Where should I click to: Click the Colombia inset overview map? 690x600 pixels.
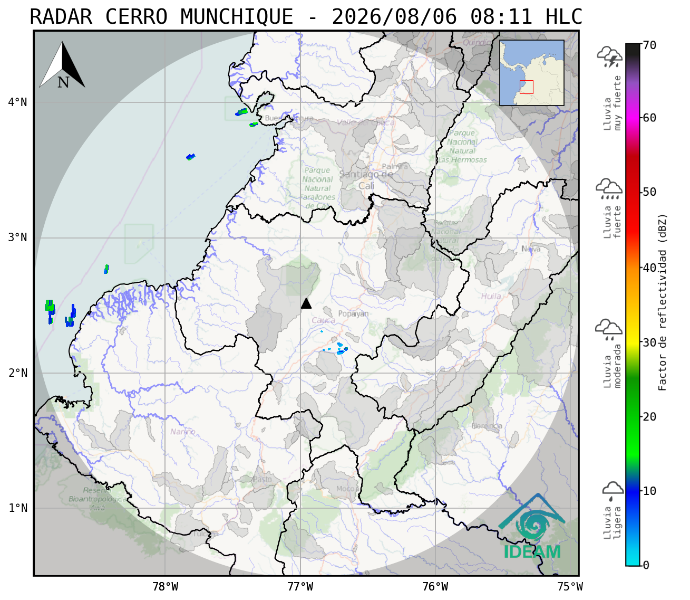[x=532, y=73]
